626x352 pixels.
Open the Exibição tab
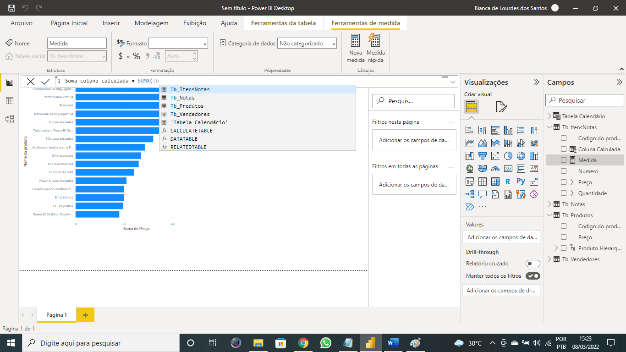(x=195, y=23)
